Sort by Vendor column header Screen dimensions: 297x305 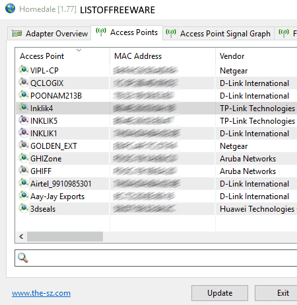click(x=256, y=56)
